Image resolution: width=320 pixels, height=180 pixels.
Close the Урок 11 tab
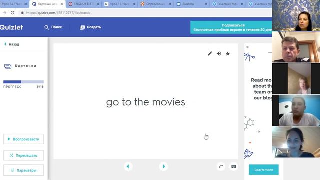tap(134, 4)
